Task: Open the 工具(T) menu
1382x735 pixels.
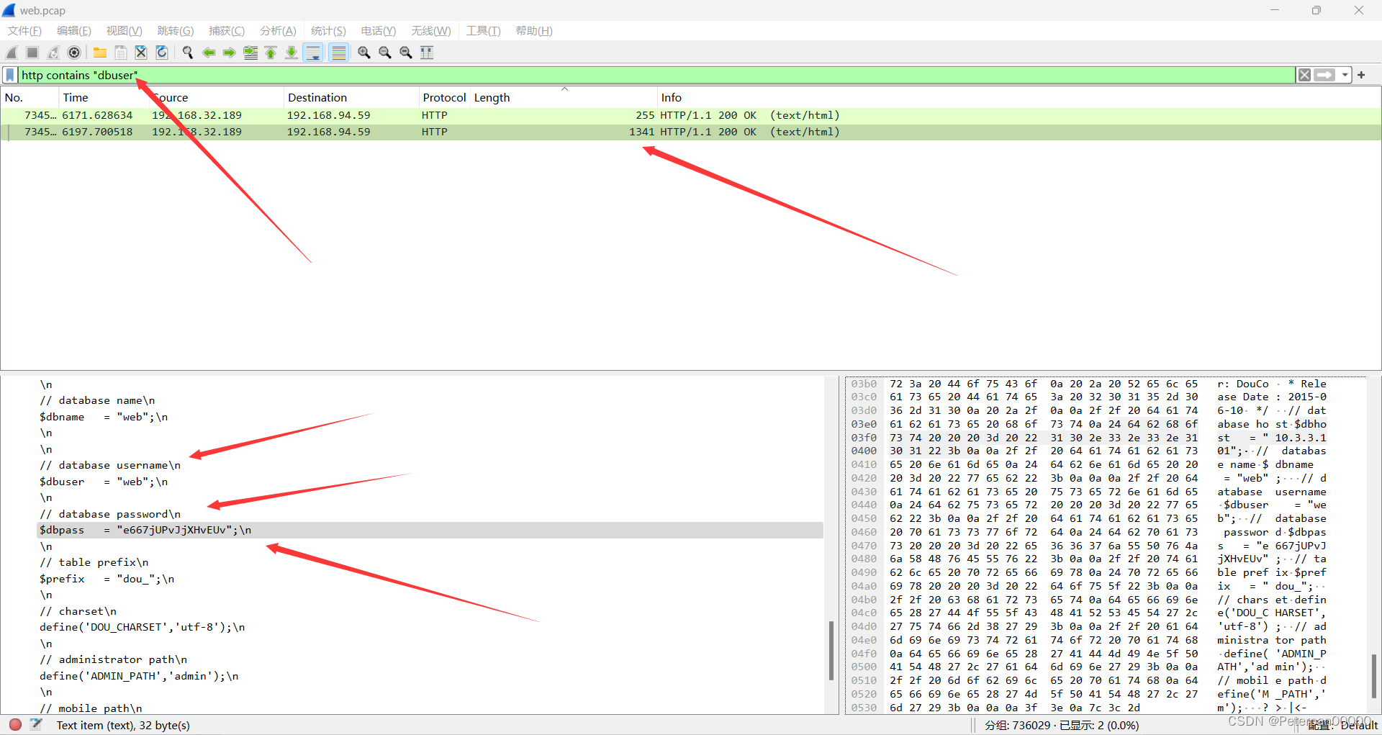Action: click(x=483, y=31)
